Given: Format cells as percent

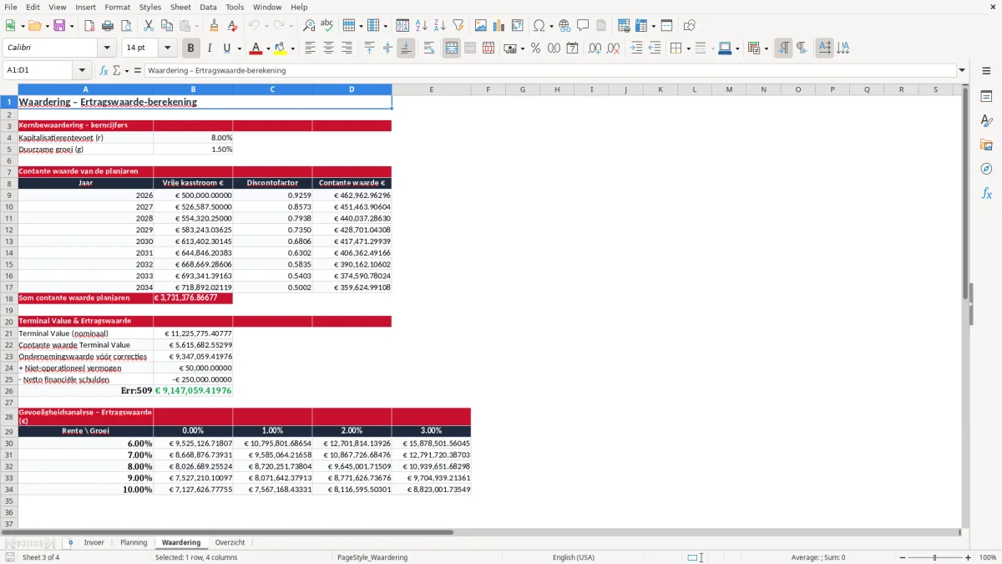Looking at the screenshot, I should [535, 48].
